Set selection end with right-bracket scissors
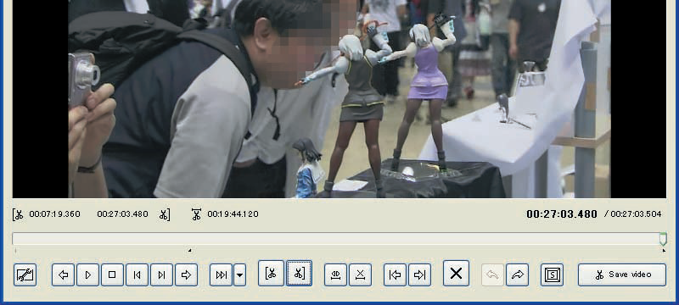 (x=299, y=273)
